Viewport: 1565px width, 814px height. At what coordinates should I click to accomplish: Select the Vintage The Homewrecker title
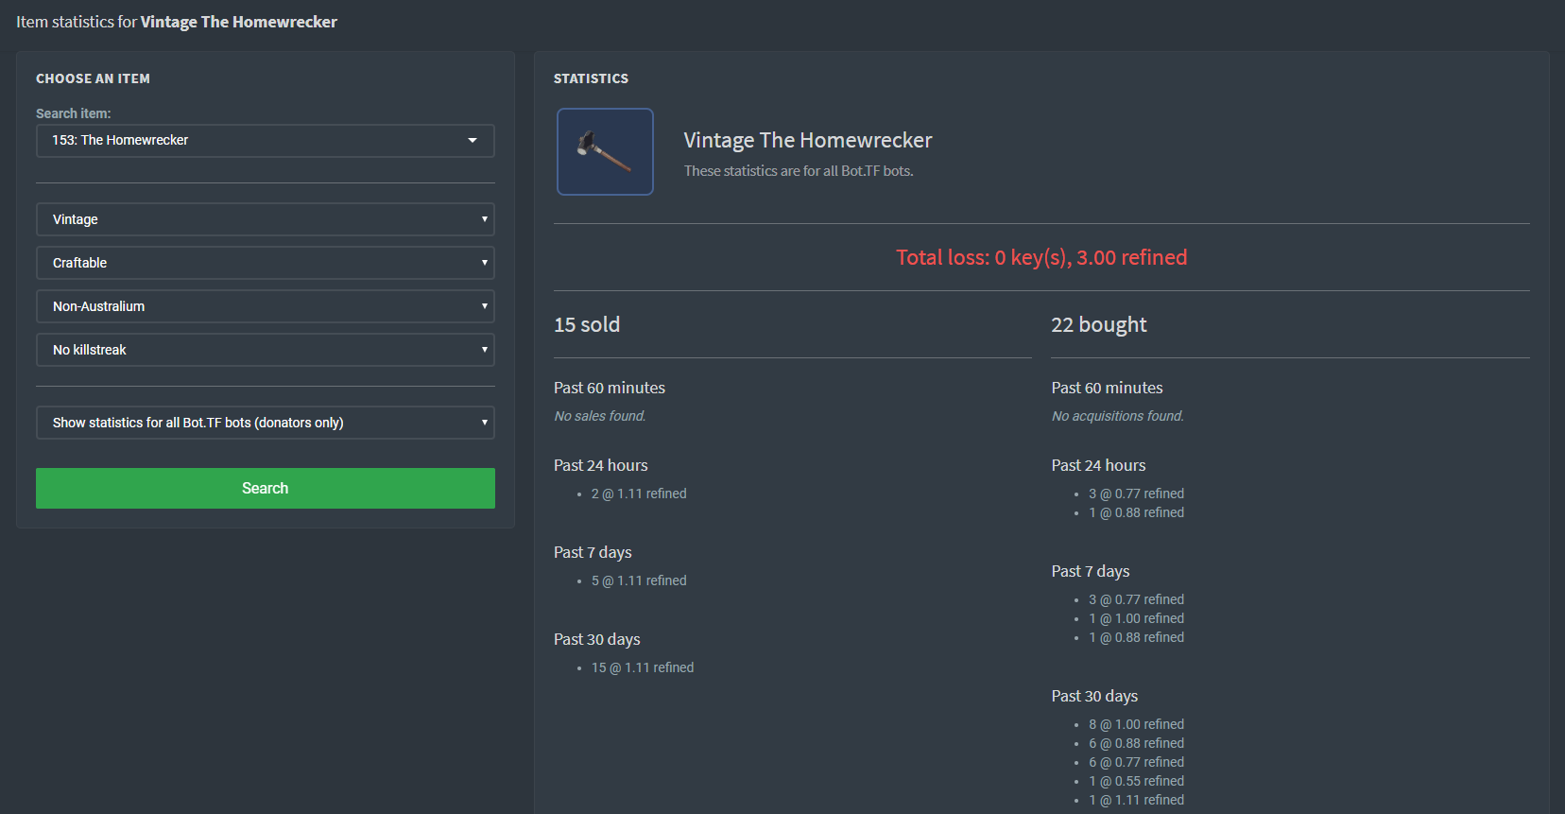pos(808,140)
